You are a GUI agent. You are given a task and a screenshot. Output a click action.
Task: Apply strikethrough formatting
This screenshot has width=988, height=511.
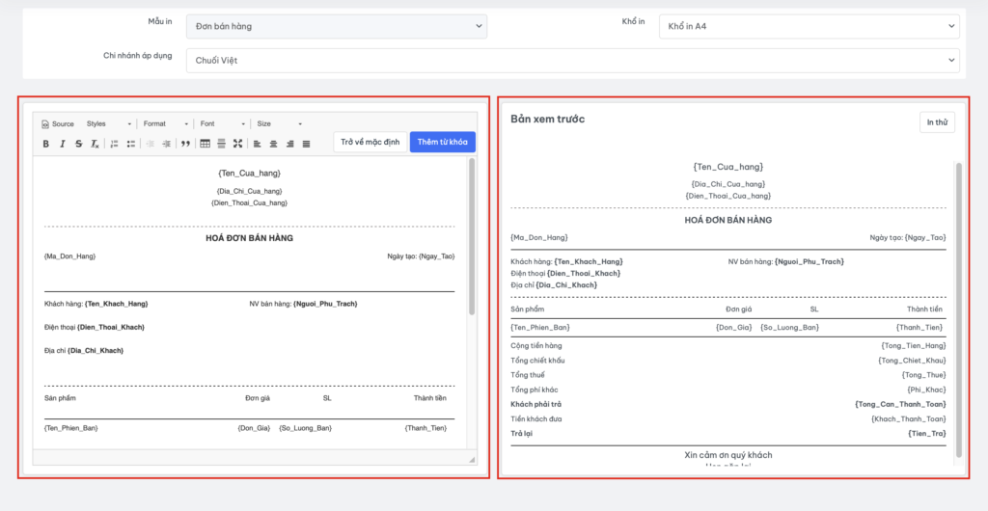pos(78,144)
